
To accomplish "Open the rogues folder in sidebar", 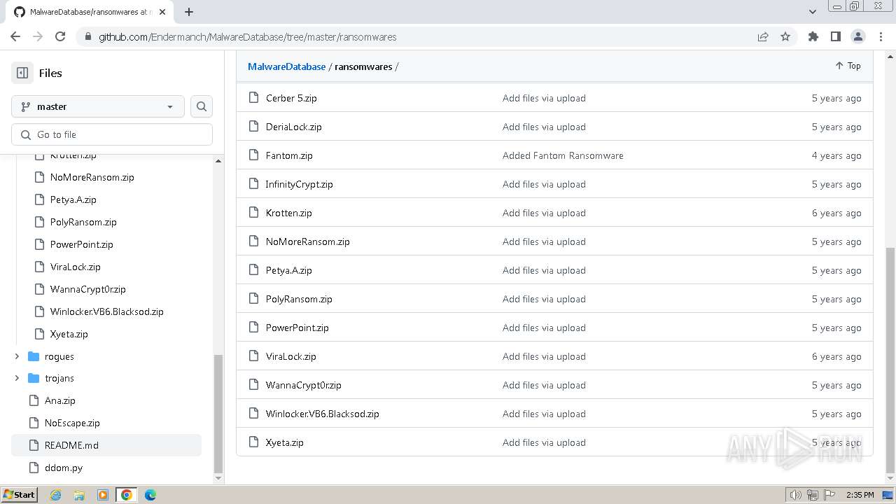I will [59, 356].
